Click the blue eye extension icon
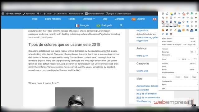The width and height of the screenshot is (199, 112). (x=187, y=22)
